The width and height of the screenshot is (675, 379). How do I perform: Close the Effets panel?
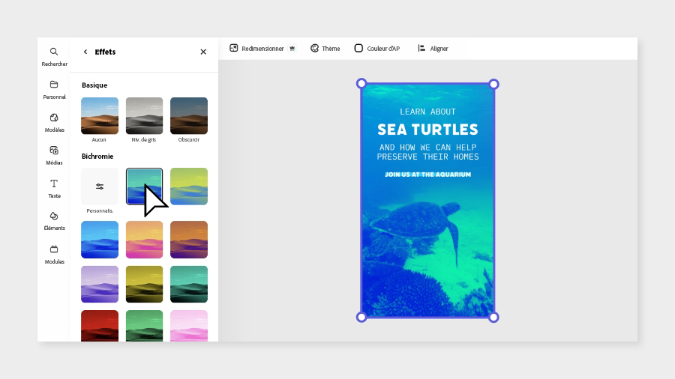203,52
